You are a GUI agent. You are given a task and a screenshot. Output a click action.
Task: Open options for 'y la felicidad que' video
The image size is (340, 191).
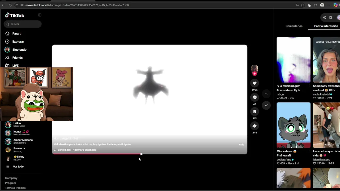(x=309, y=86)
